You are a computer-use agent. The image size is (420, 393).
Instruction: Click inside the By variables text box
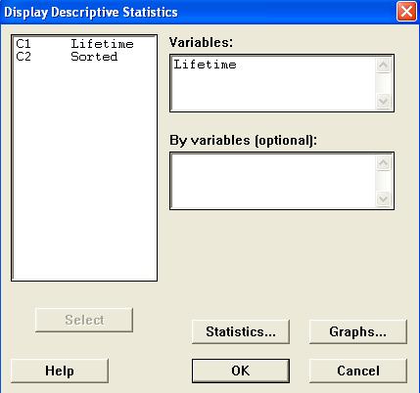(x=273, y=181)
